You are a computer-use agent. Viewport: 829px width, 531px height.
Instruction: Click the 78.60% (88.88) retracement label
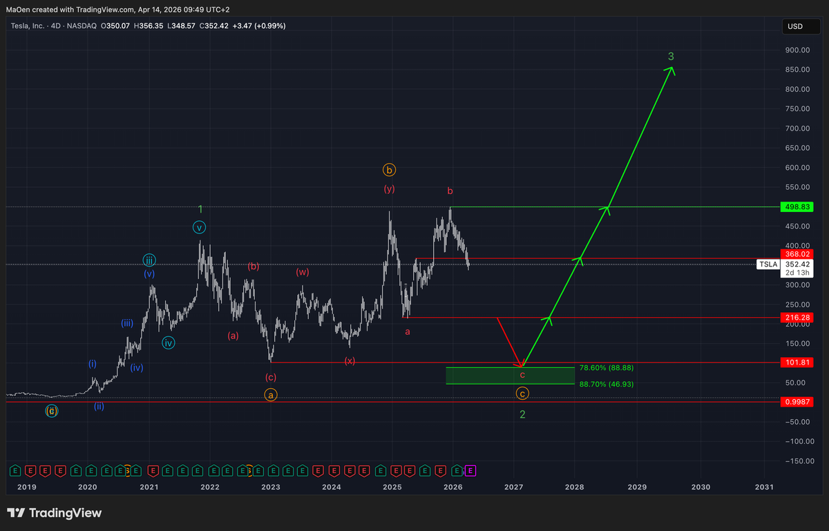pyautogui.click(x=606, y=367)
